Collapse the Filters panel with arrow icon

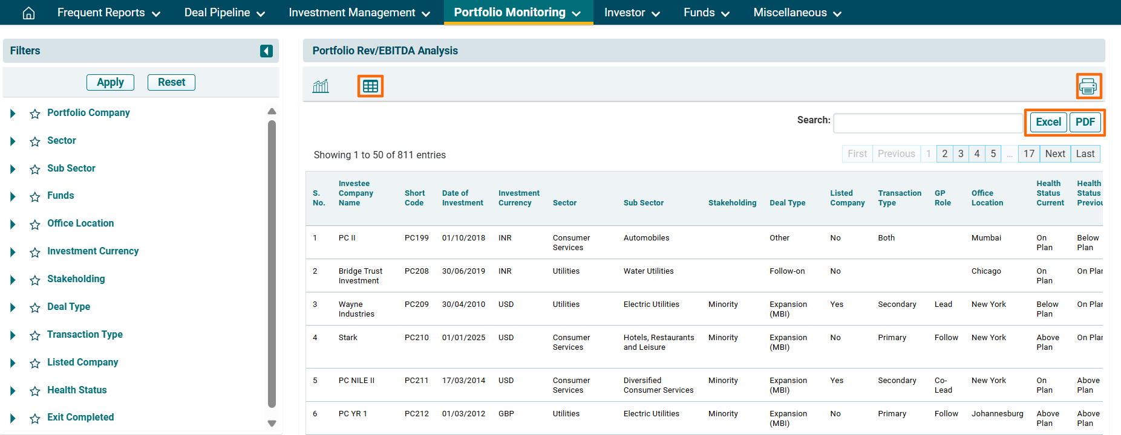point(266,51)
